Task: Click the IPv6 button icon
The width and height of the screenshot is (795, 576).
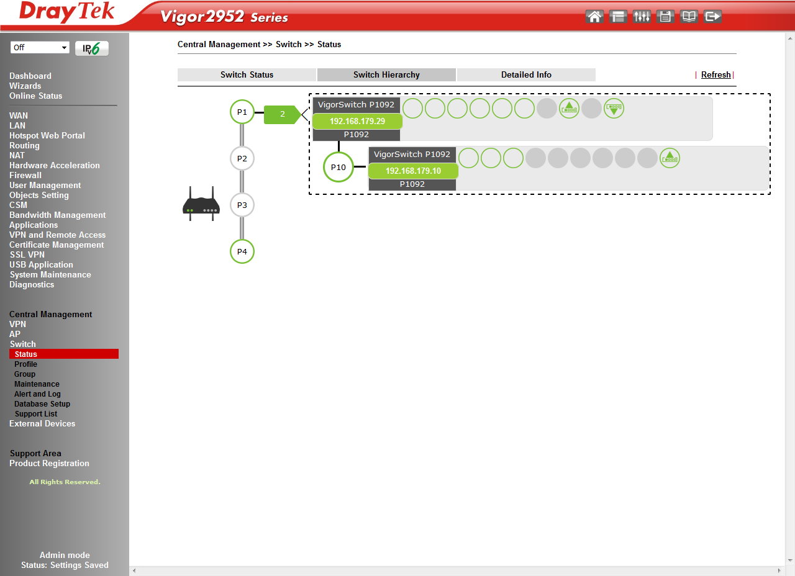Action: [x=92, y=48]
